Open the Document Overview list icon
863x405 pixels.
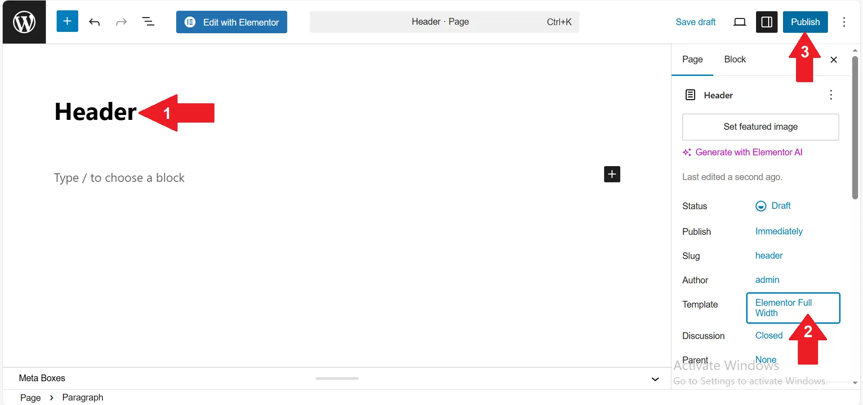(149, 22)
